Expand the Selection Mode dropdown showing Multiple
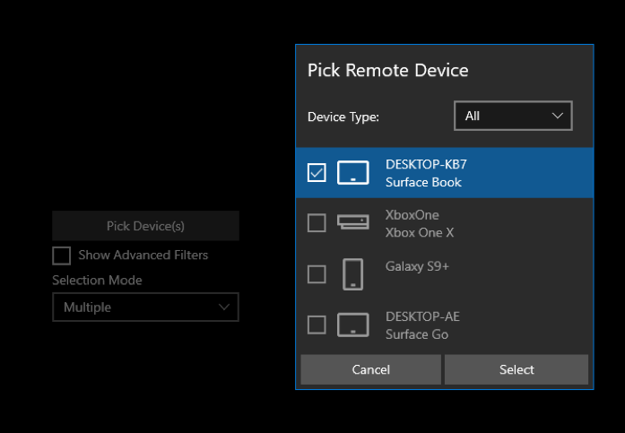625x433 pixels. pos(145,307)
